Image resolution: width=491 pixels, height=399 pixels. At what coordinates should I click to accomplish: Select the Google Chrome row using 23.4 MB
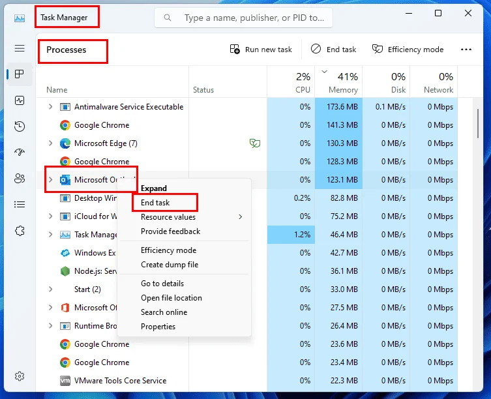point(246,362)
